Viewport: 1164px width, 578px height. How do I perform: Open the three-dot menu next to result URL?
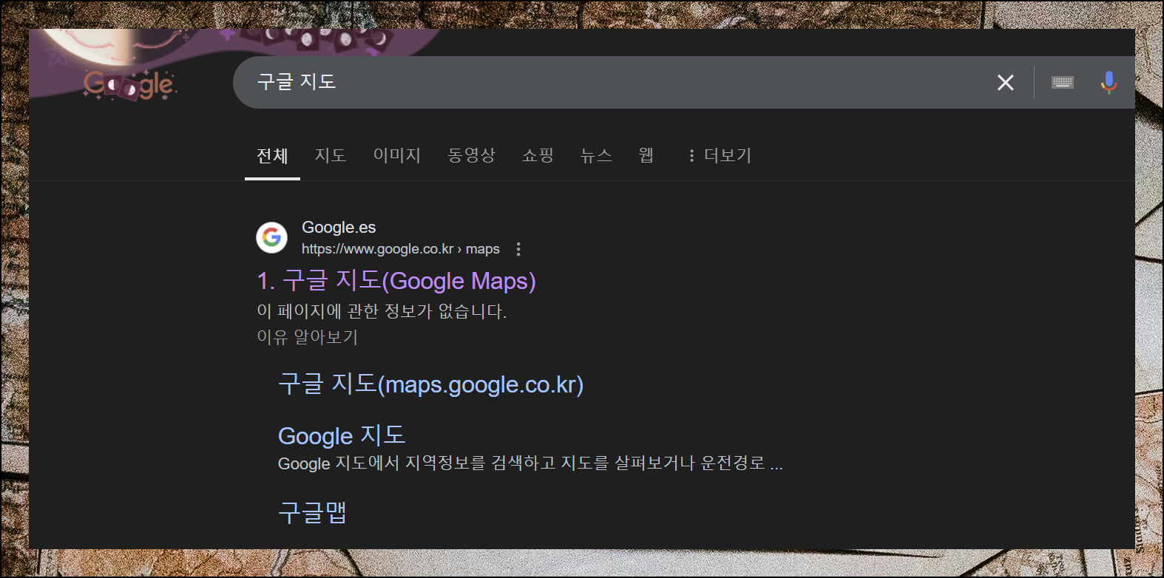[x=518, y=249]
